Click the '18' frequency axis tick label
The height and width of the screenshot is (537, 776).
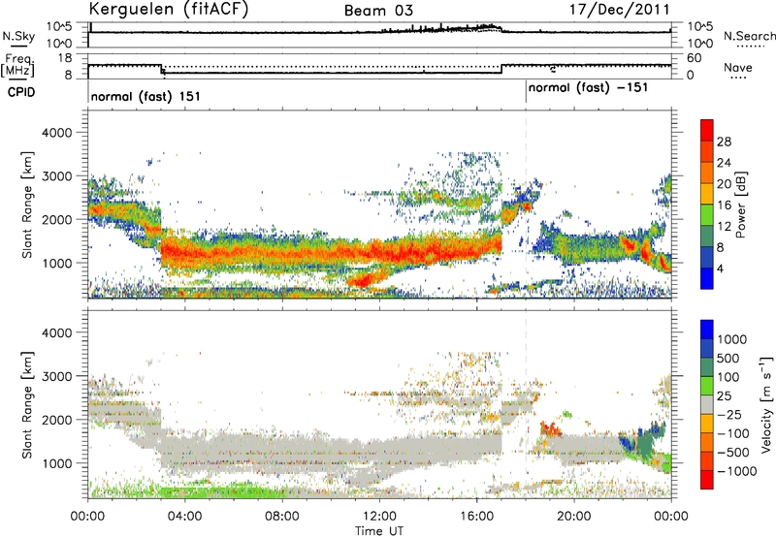[65, 58]
